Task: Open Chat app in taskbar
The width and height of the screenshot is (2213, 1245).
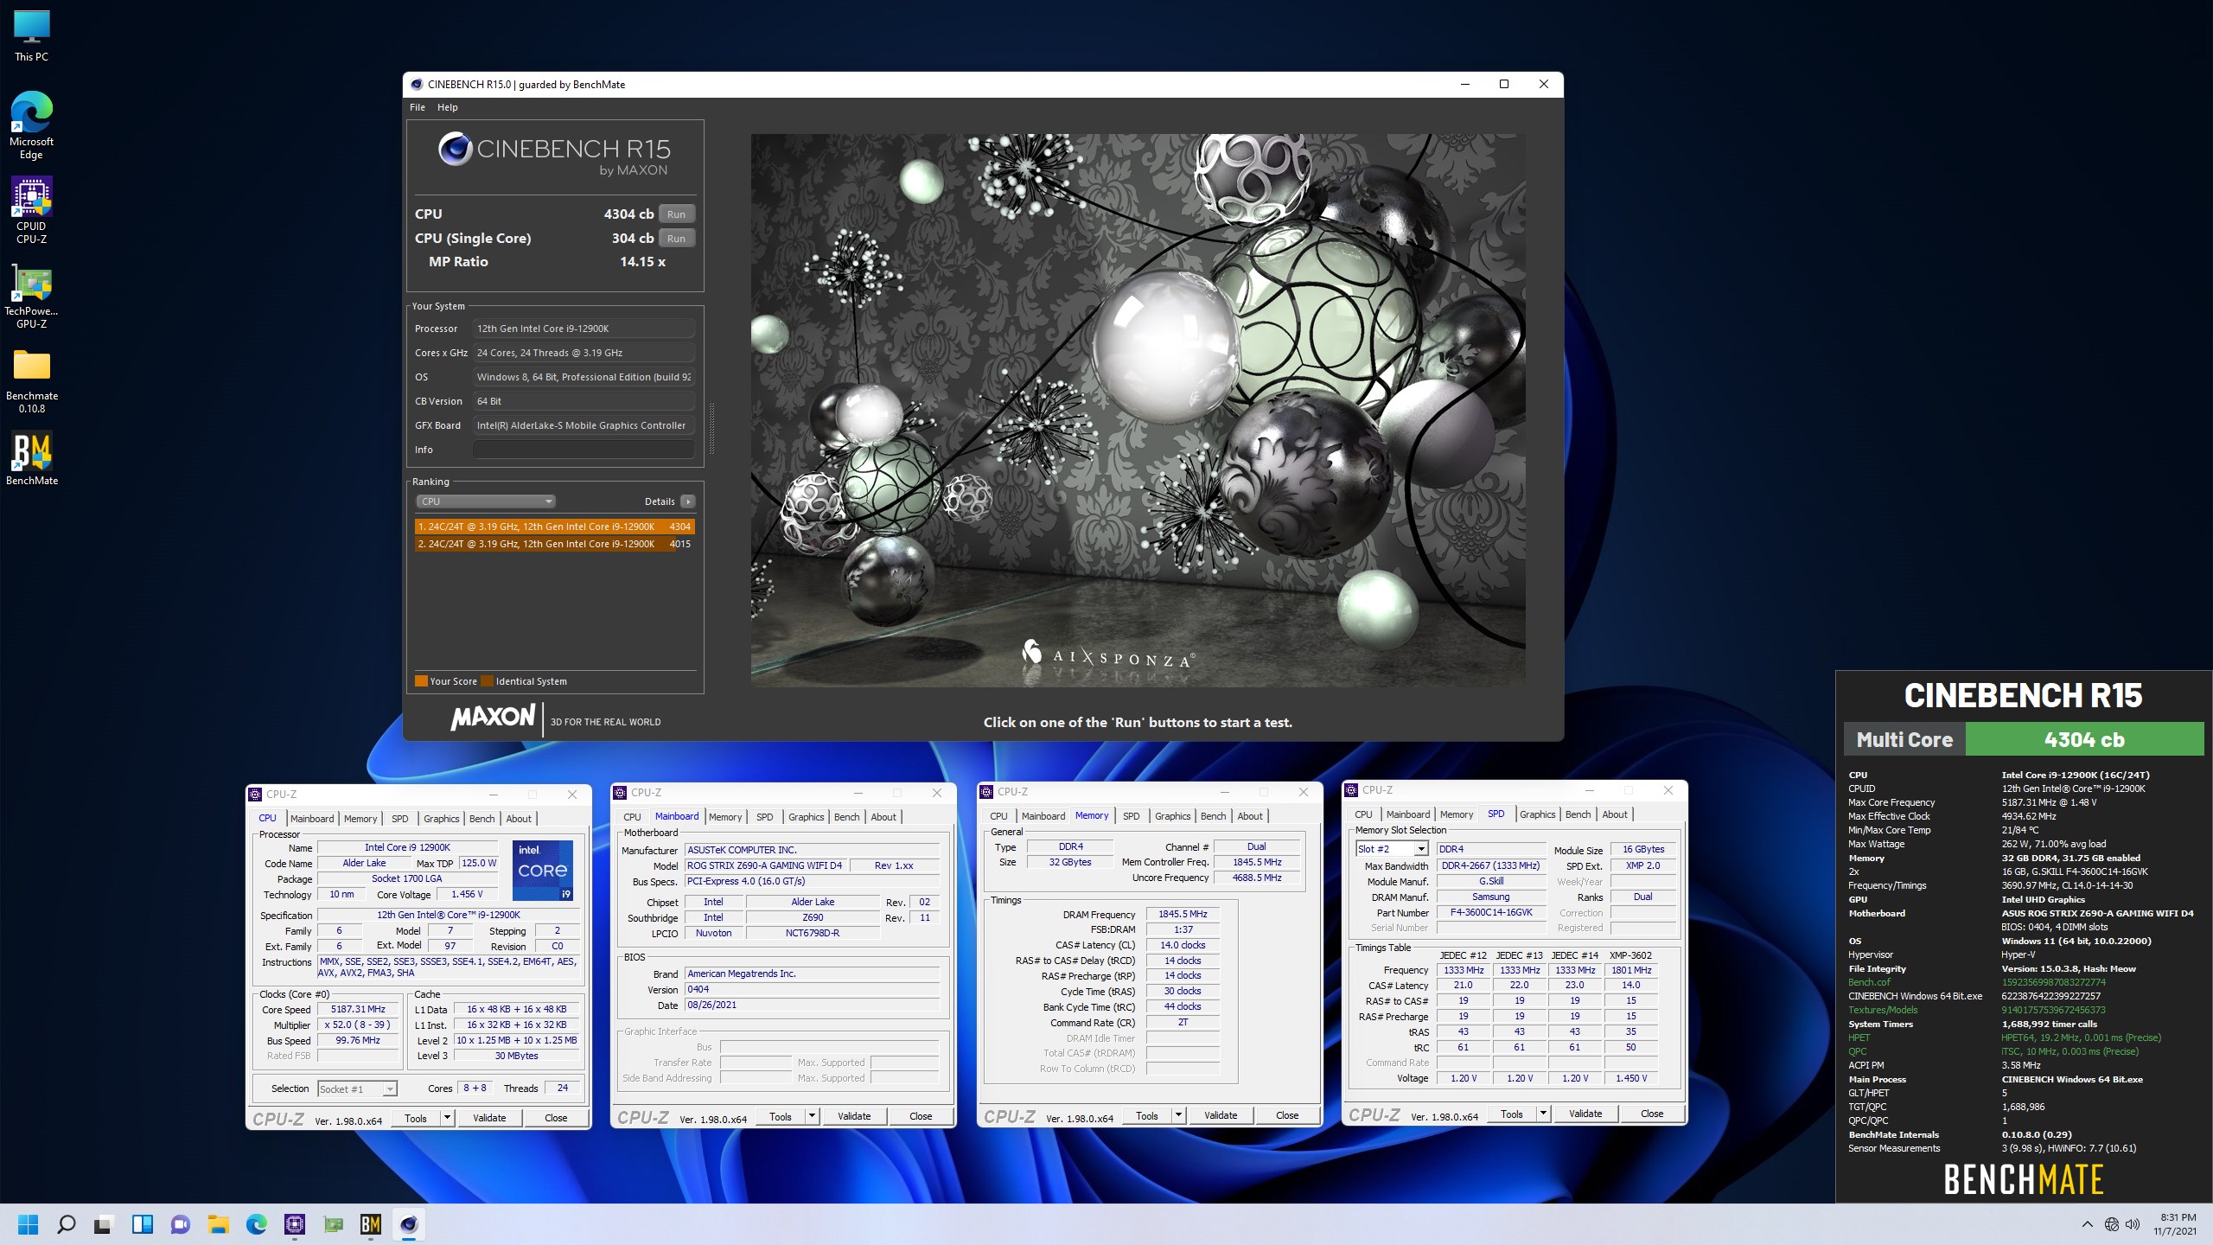Action: (180, 1224)
